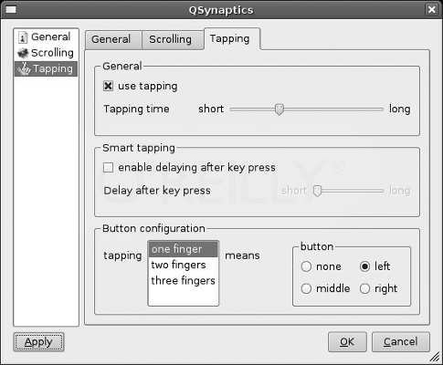Click the Delay after key press slider handle
Screen dimensions: 443x365
coord(317,191)
